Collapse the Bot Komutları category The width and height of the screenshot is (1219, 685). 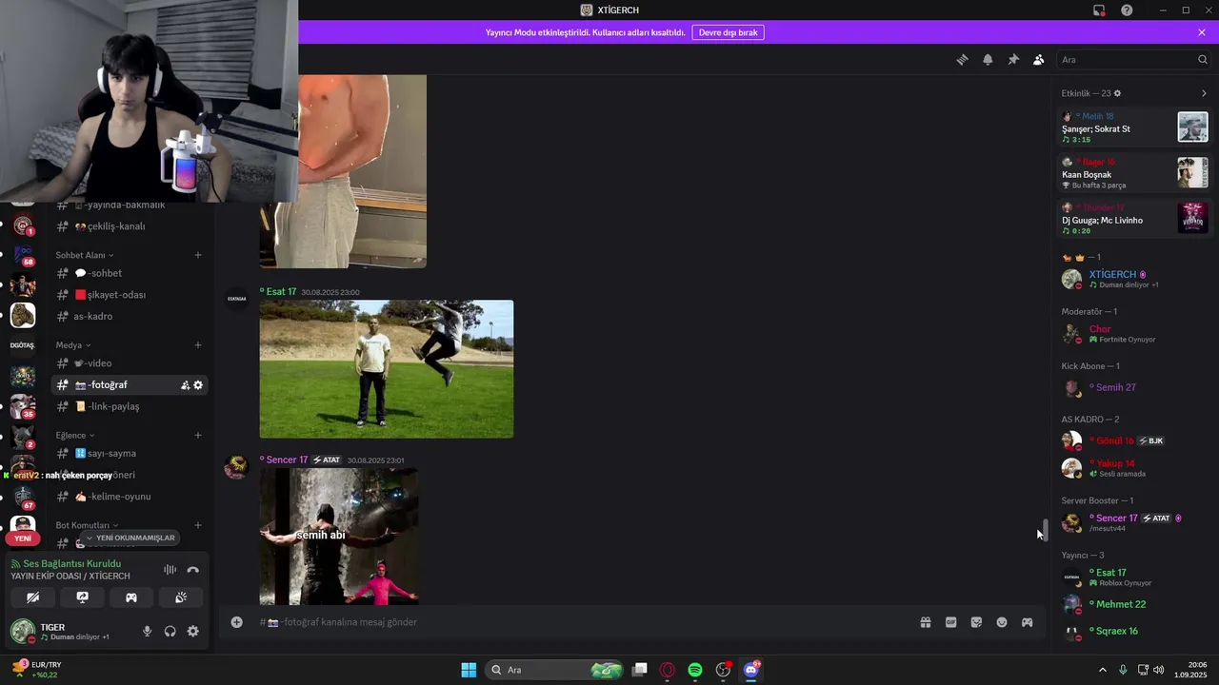87,525
